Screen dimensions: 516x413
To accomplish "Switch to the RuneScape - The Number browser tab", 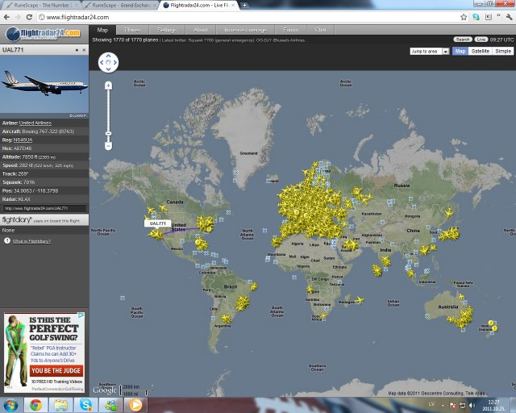I will point(42,6).
